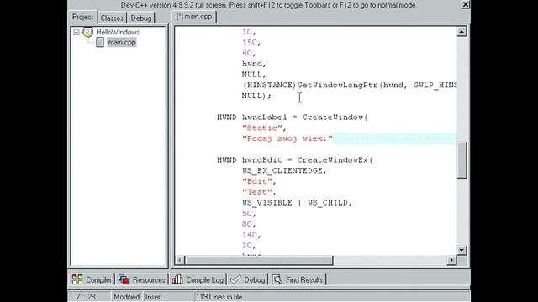This screenshot has height=302, width=538.
Task: Open the Resources bottom tab
Action: pos(142,279)
